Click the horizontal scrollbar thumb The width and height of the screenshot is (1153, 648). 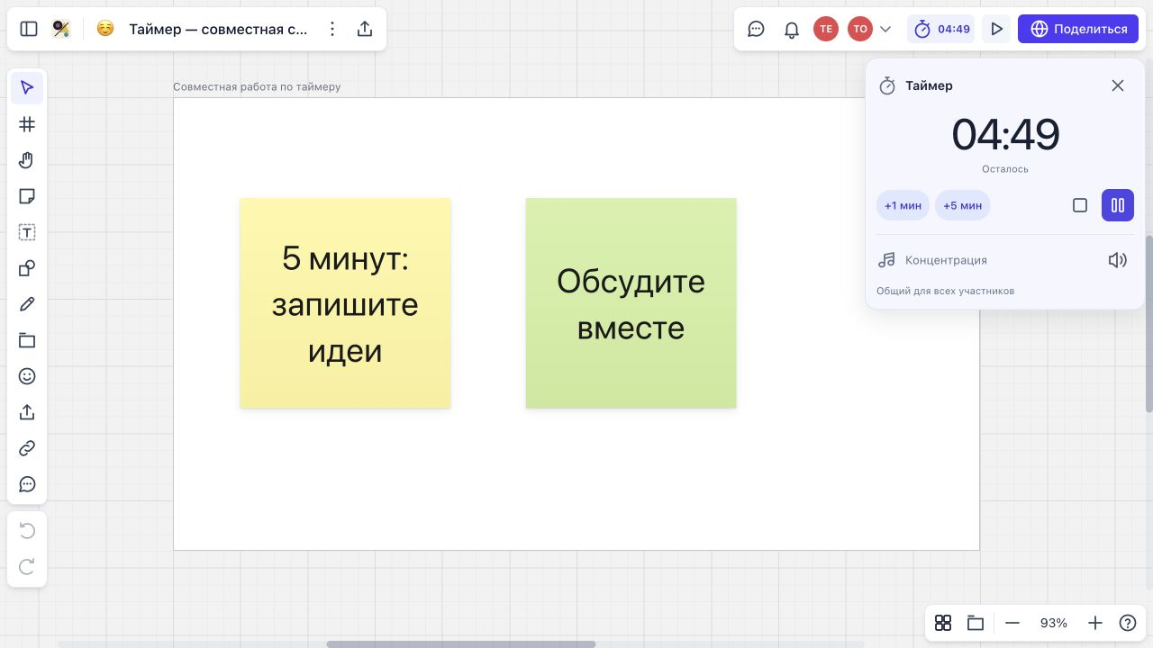[x=461, y=644]
